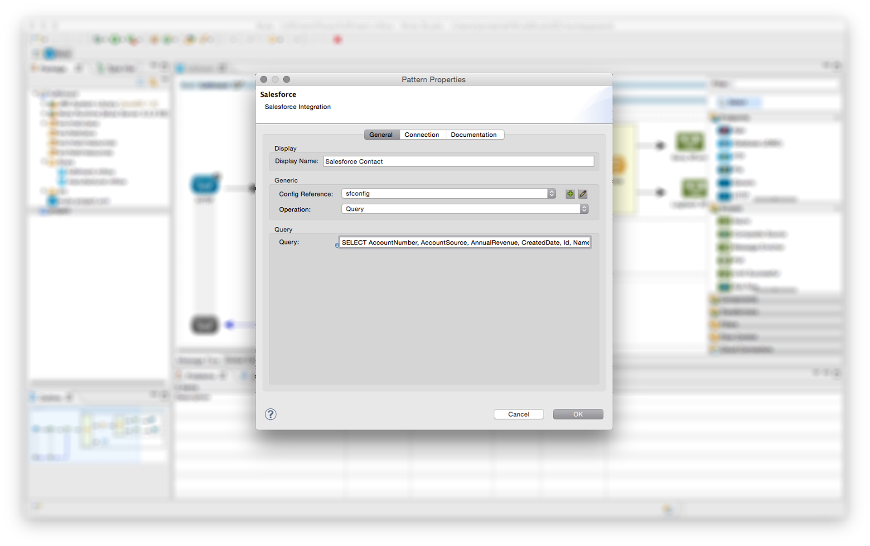870x546 pixels.
Task: Edit the sfconfig reference with pencil icon
Action: point(583,194)
